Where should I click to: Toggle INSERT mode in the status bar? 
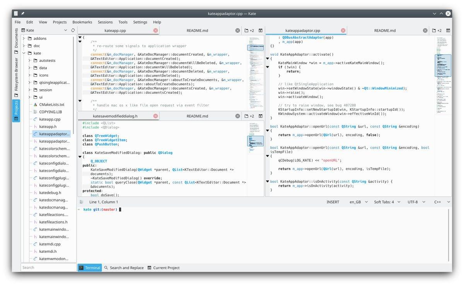[333, 202]
